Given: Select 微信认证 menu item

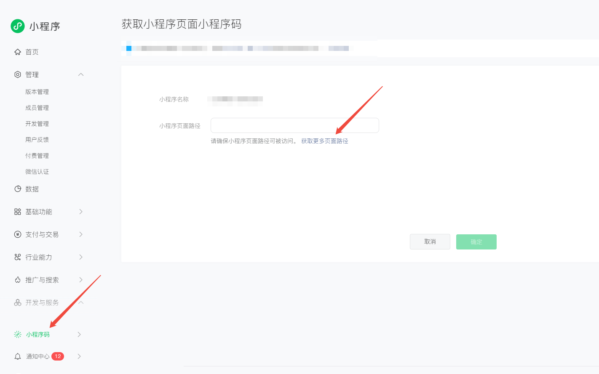Looking at the screenshot, I should click(x=37, y=172).
